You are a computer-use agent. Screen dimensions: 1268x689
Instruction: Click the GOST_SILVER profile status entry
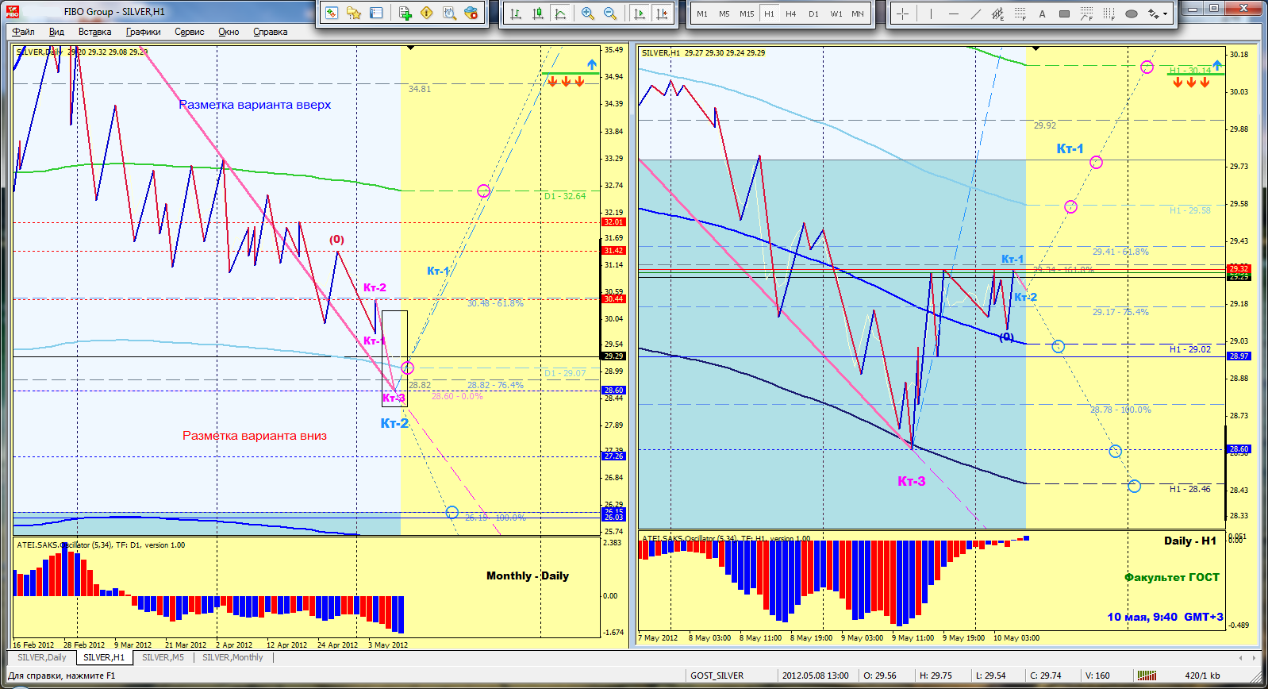(717, 676)
